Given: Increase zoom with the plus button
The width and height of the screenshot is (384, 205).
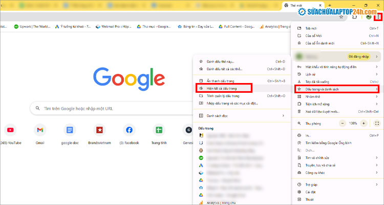Looking at the screenshot, I should (364, 124).
